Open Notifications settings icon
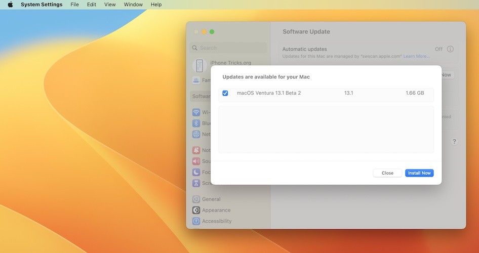The height and width of the screenshot is (253, 479). pos(196,150)
